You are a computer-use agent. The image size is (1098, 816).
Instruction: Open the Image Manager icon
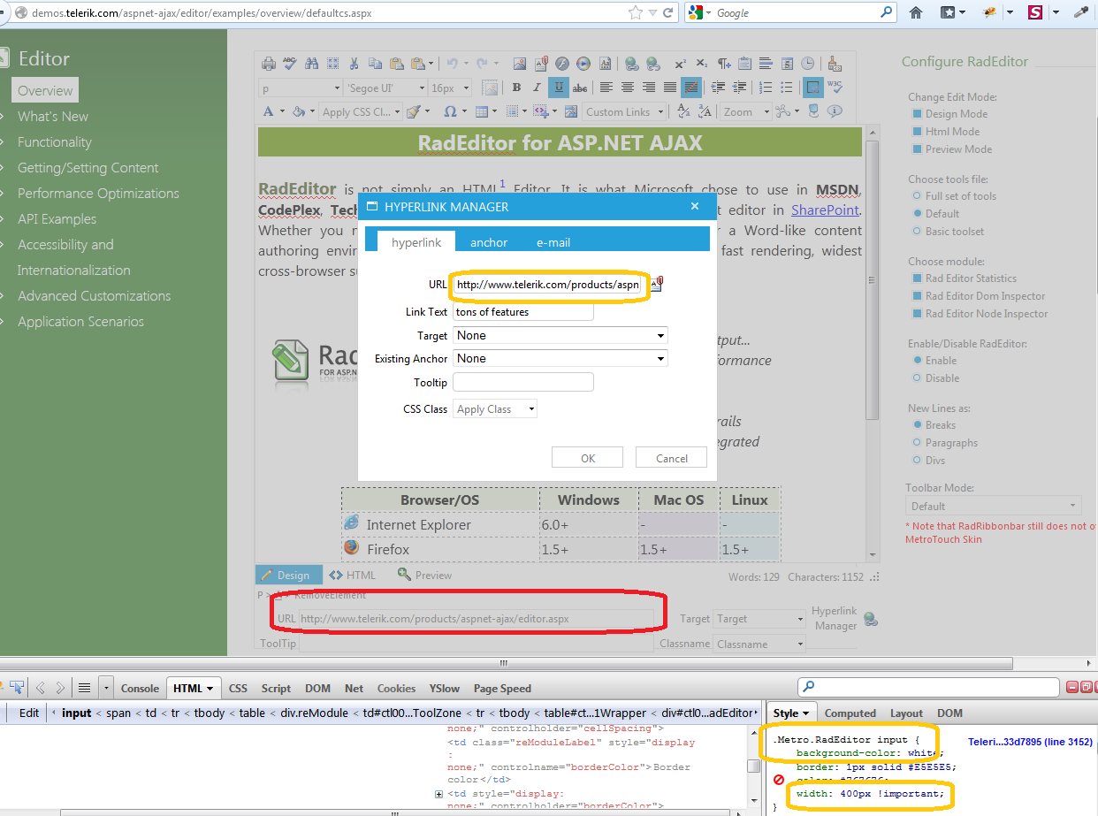(x=519, y=64)
